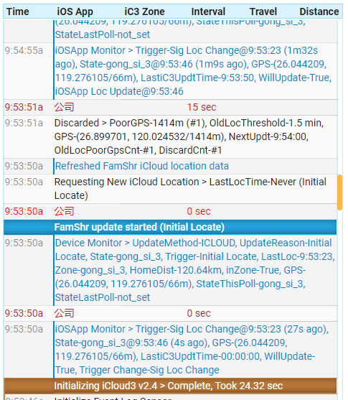The width and height of the screenshot is (348, 400).
Task: Select the iOSApp Monitor entry showing 1m32s ago
Action: pos(193,71)
